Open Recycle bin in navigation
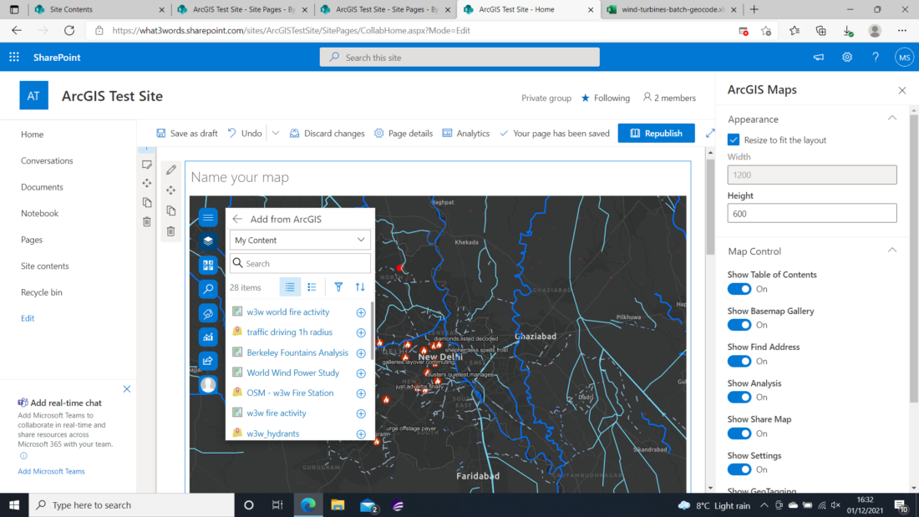 41,292
